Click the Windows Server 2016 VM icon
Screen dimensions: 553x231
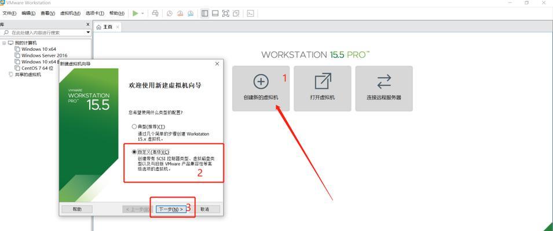pyautogui.click(x=17, y=55)
